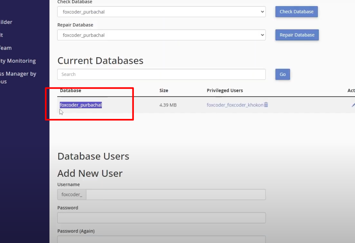Click the Password (Again) input field
The height and width of the screenshot is (243, 355).
[x=161, y=239]
